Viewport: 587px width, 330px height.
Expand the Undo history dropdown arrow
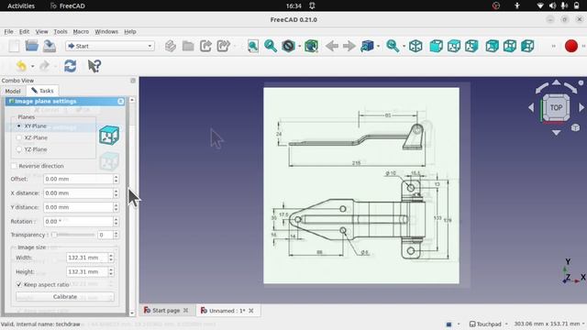pyautogui.click(x=33, y=67)
